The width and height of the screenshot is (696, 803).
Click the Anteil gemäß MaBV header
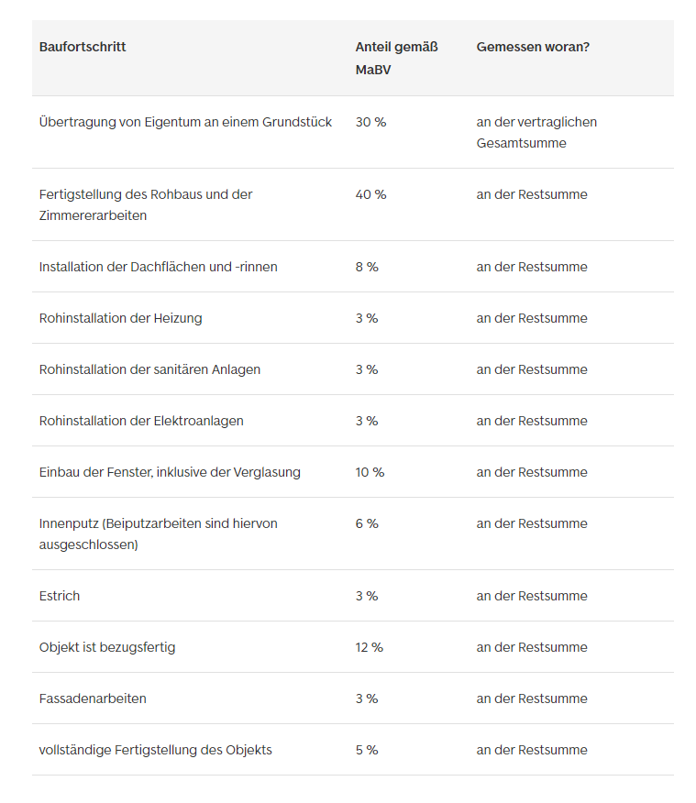396,58
